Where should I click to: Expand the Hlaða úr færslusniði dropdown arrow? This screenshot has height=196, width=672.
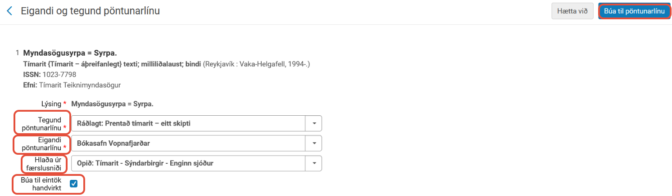pos(314,163)
